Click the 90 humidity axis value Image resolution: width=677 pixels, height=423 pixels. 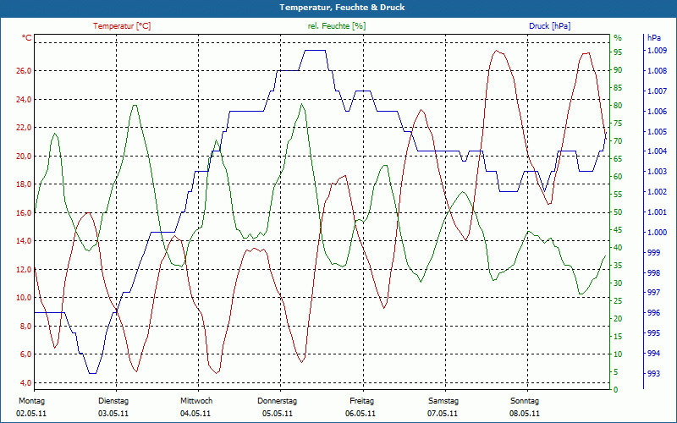point(618,70)
